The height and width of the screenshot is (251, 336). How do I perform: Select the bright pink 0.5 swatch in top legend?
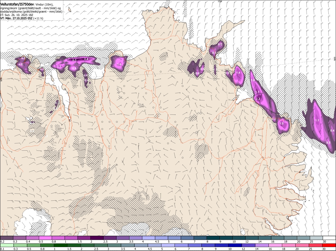click(45, 238)
